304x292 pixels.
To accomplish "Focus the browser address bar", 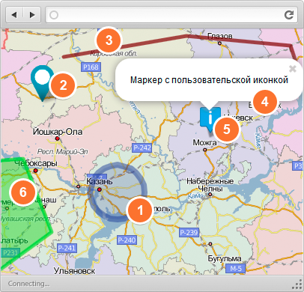I will click(x=171, y=15).
